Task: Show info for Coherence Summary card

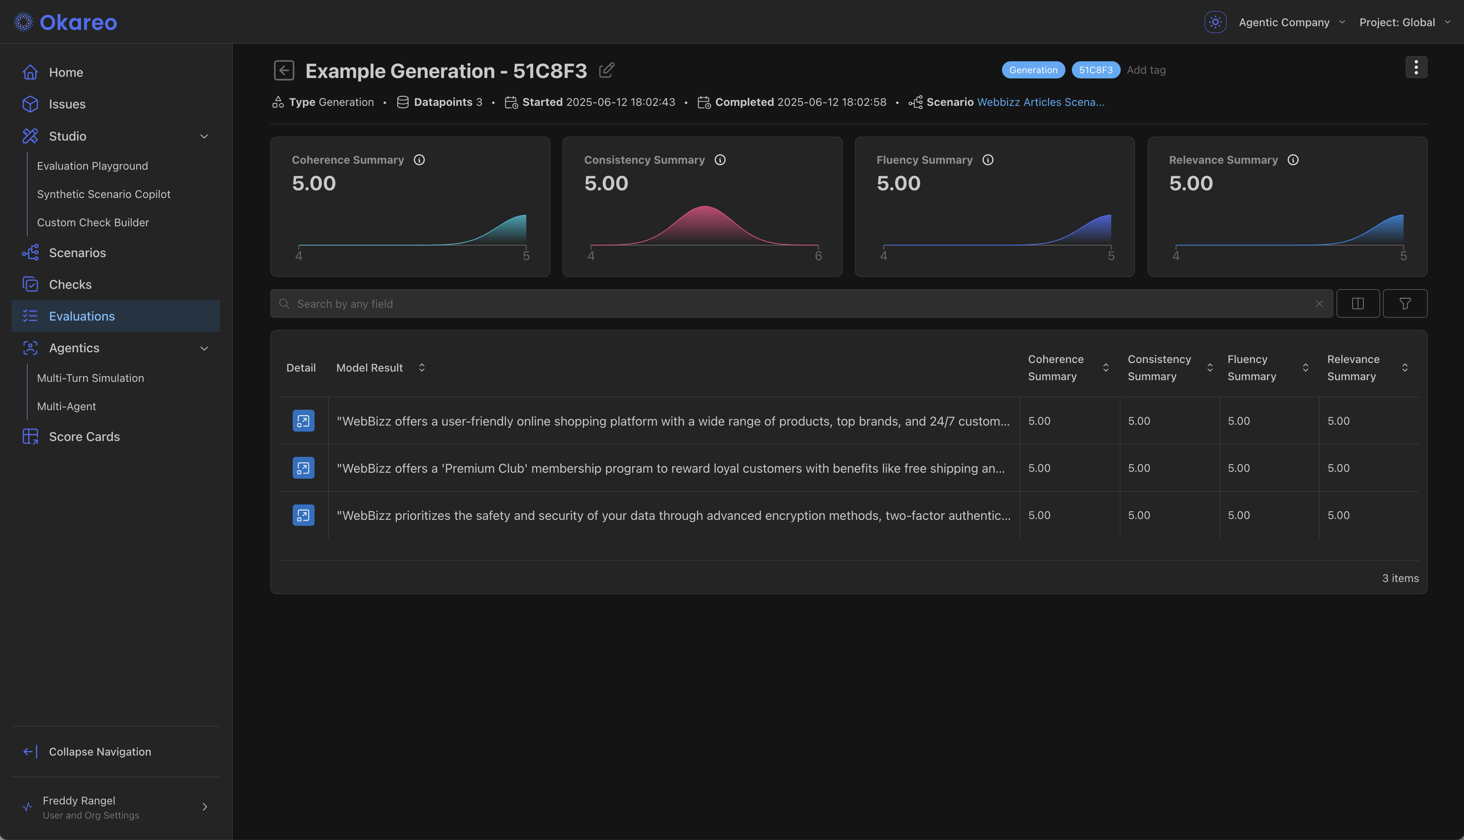Action: 419,160
